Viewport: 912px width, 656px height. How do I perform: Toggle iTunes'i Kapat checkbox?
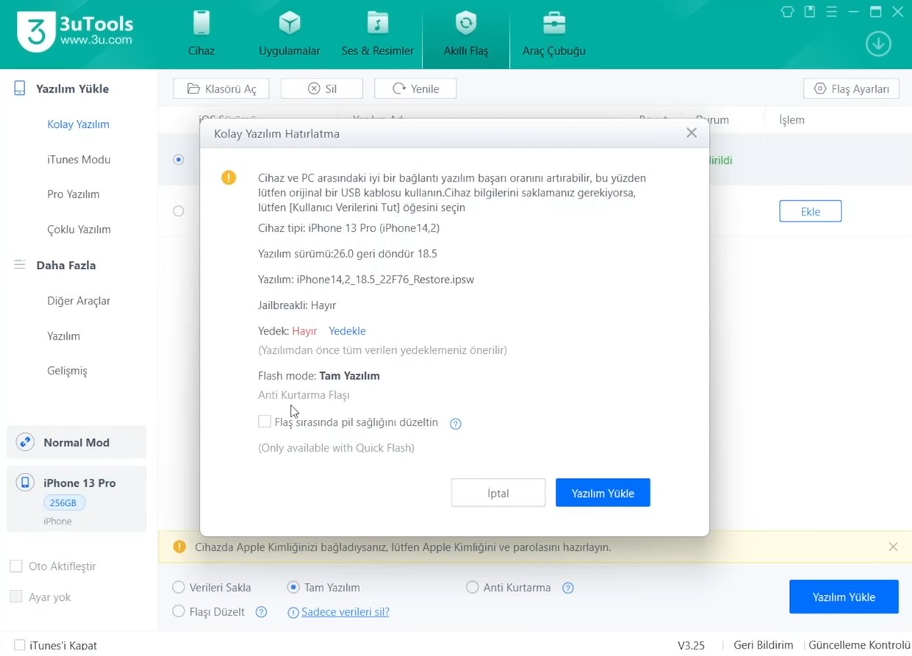19,645
